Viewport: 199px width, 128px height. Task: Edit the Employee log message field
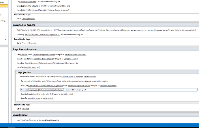click(x=46, y=90)
